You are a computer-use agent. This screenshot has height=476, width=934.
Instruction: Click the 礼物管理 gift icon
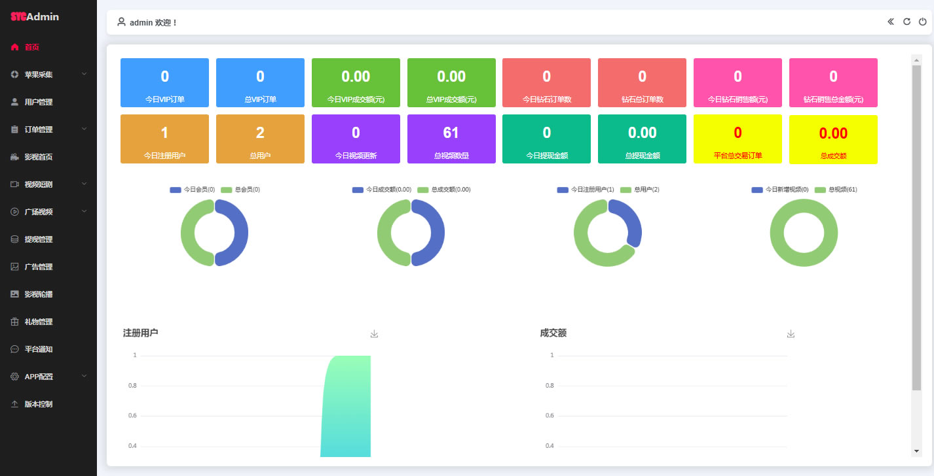pos(14,322)
